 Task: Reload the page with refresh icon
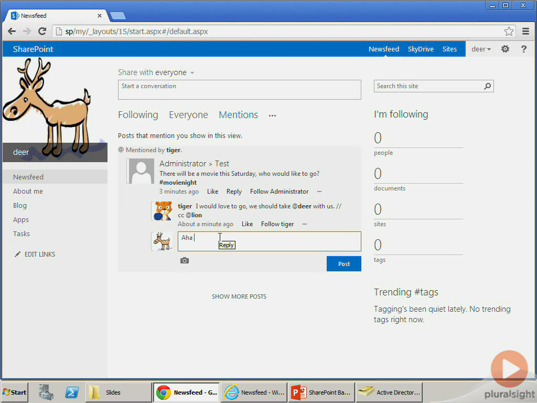(42, 31)
